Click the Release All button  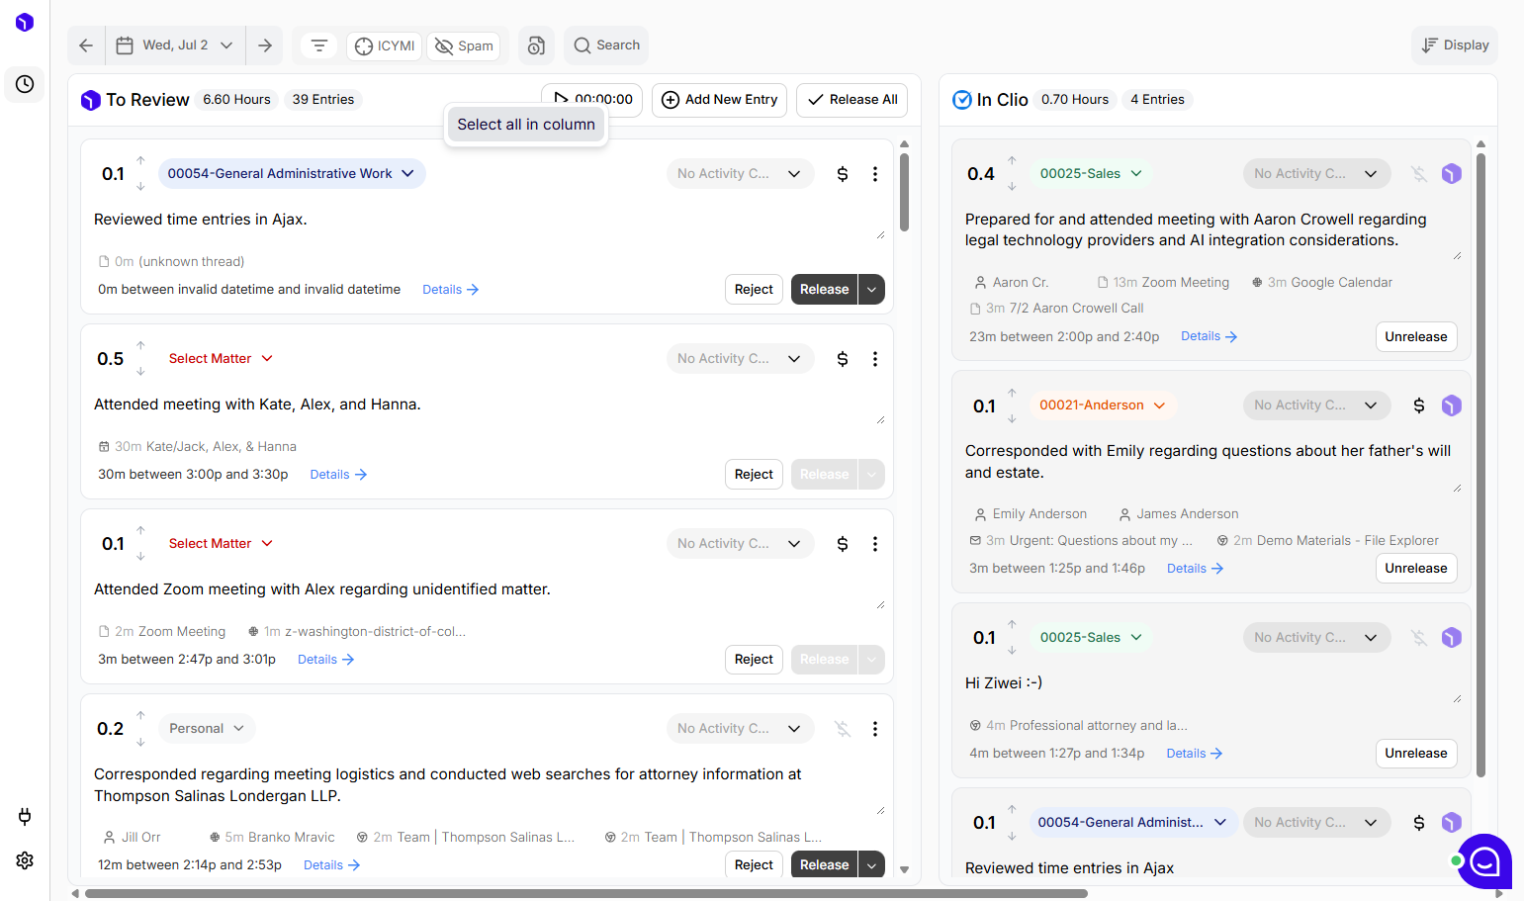(852, 100)
